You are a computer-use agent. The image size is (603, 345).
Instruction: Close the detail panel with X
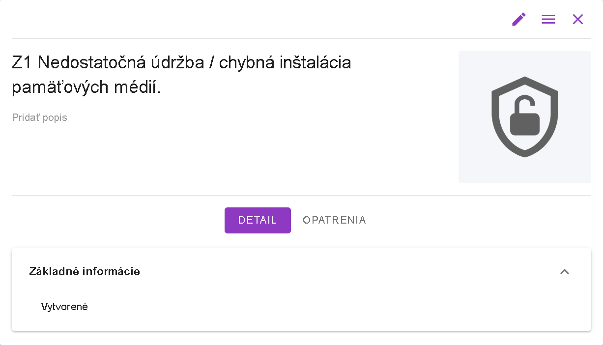coord(578,20)
